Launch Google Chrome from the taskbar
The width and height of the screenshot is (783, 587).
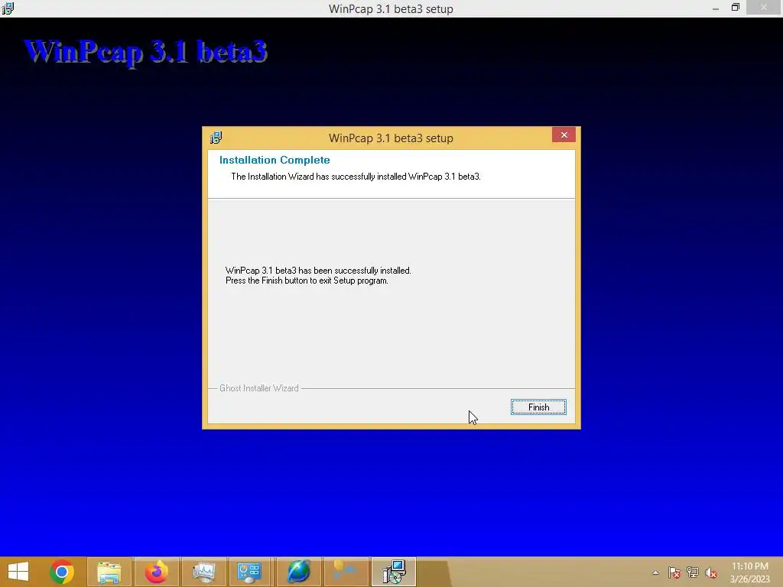coord(62,572)
